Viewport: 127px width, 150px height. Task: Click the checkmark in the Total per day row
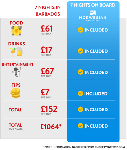tap(81, 109)
